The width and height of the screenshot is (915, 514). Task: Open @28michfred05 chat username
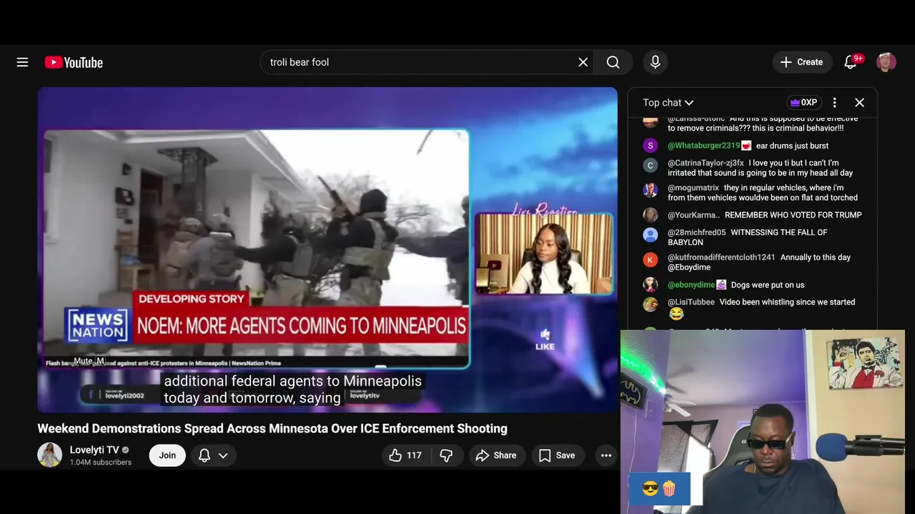pos(697,232)
